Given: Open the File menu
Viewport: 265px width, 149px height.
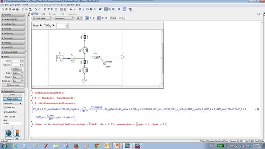Looking at the screenshot, I should 2,5.
